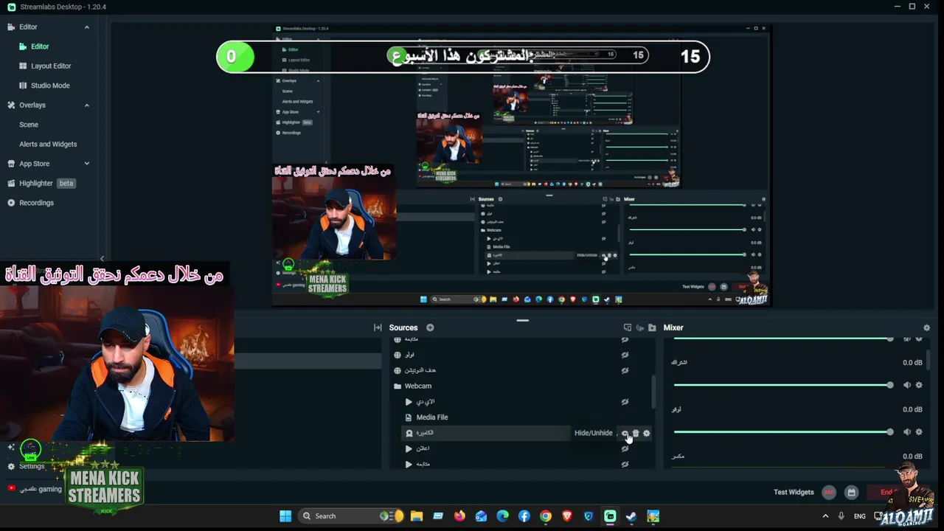
Task: Click the replay buffer icon beside REC
Action: click(851, 492)
